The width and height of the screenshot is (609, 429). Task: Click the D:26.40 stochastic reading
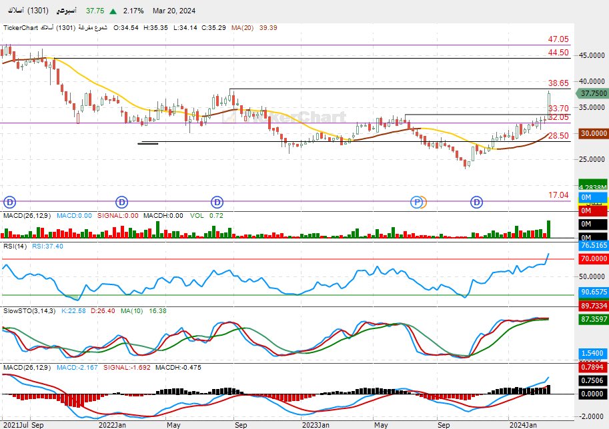103,311
